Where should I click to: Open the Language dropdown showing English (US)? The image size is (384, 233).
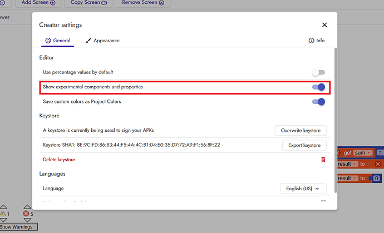[x=303, y=189]
